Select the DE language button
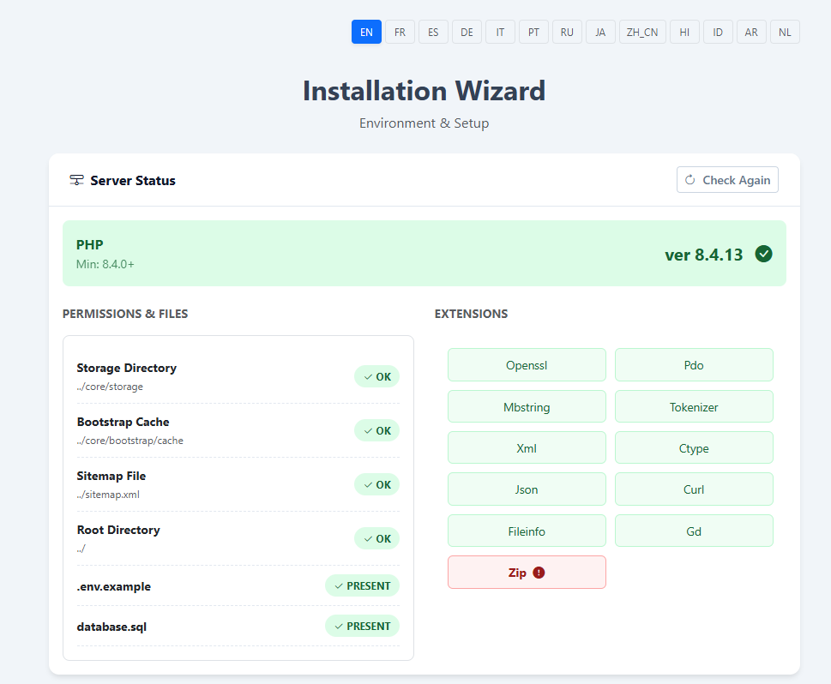 pyautogui.click(x=466, y=32)
